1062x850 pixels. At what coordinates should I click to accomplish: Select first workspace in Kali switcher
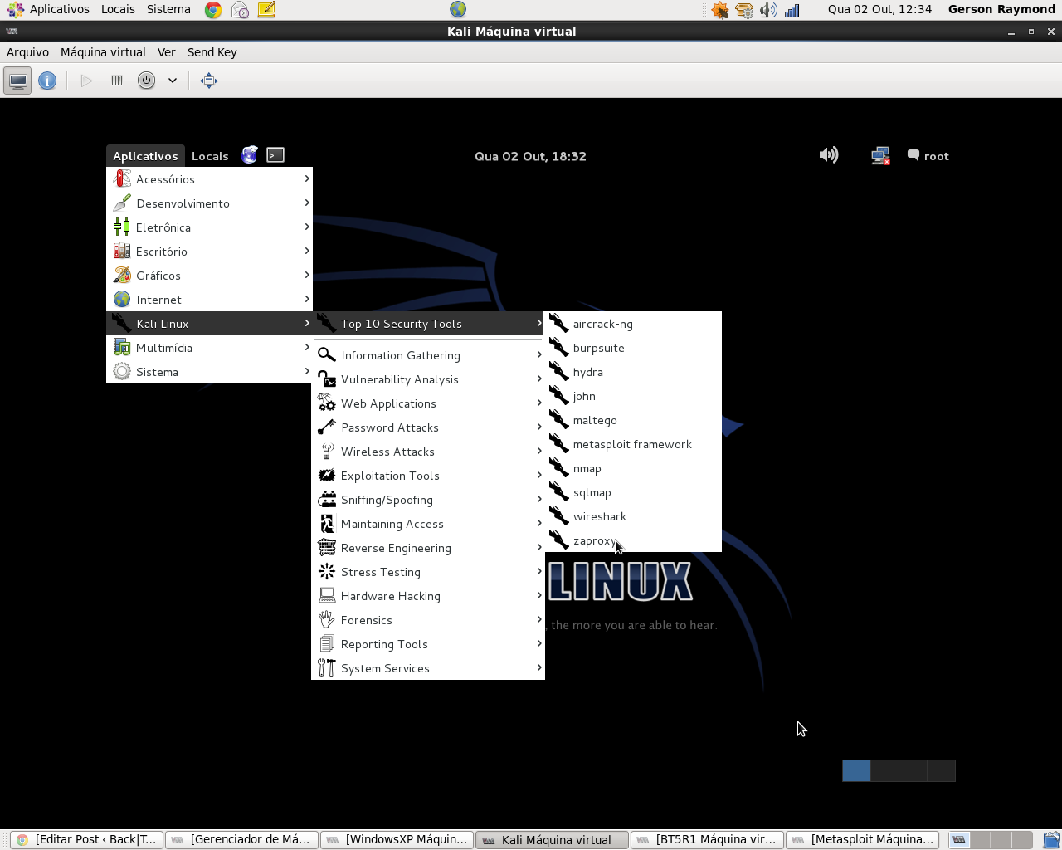coord(856,770)
